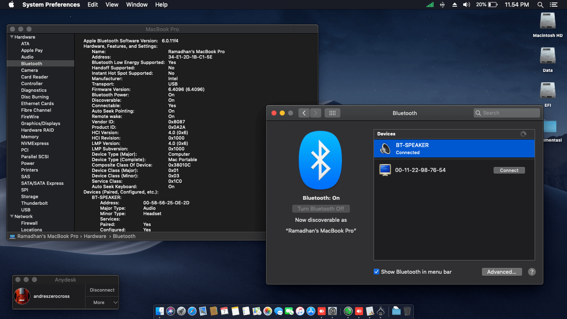Select Apple Pay in sidebar

(x=32, y=50)
